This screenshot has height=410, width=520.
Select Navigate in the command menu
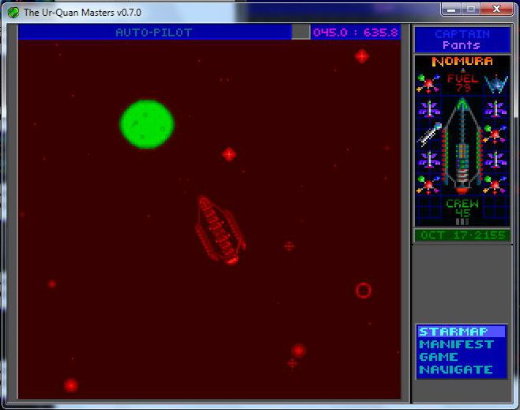click(x=456, y=370)
